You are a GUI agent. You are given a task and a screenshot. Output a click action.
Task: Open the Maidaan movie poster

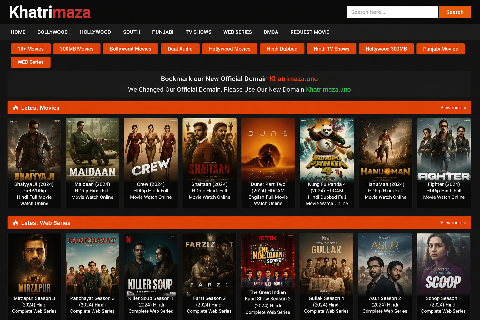92,150
